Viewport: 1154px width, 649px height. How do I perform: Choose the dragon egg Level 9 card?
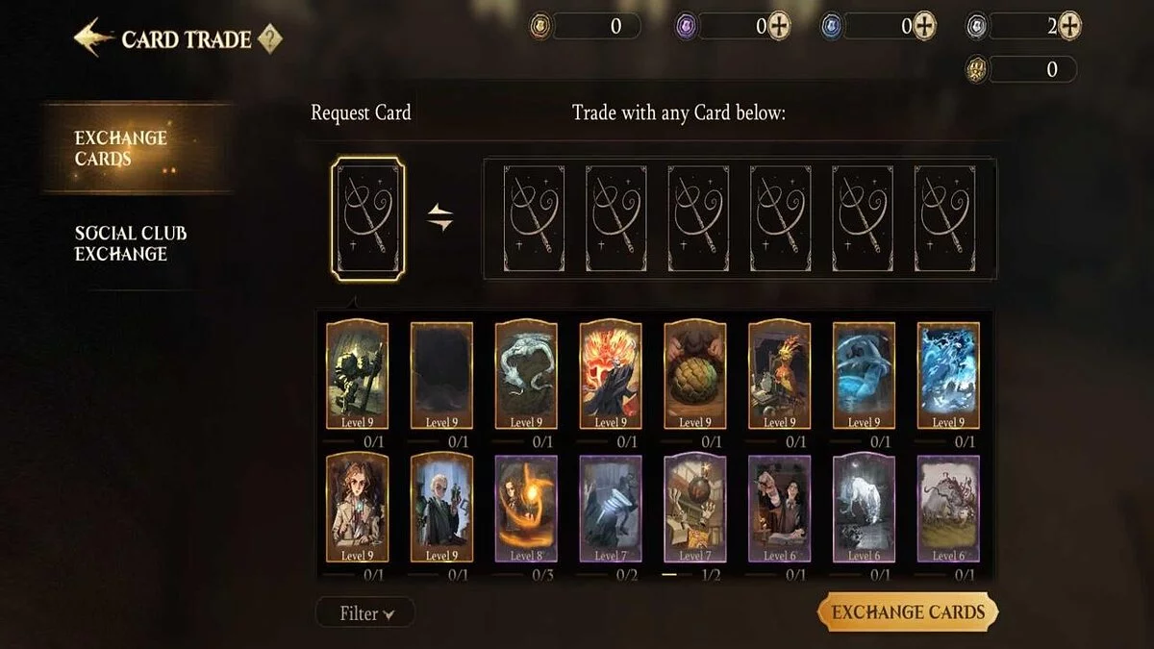coord(695,375)
